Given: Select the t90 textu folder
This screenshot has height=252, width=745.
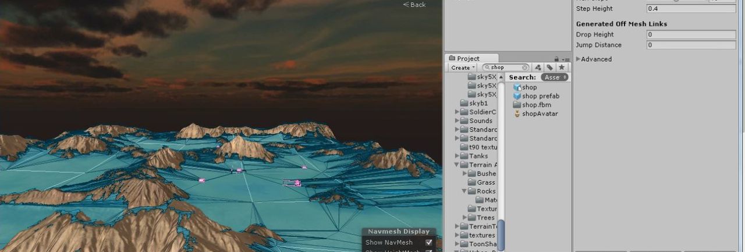Looking at the screenshot, I should 478,147.
